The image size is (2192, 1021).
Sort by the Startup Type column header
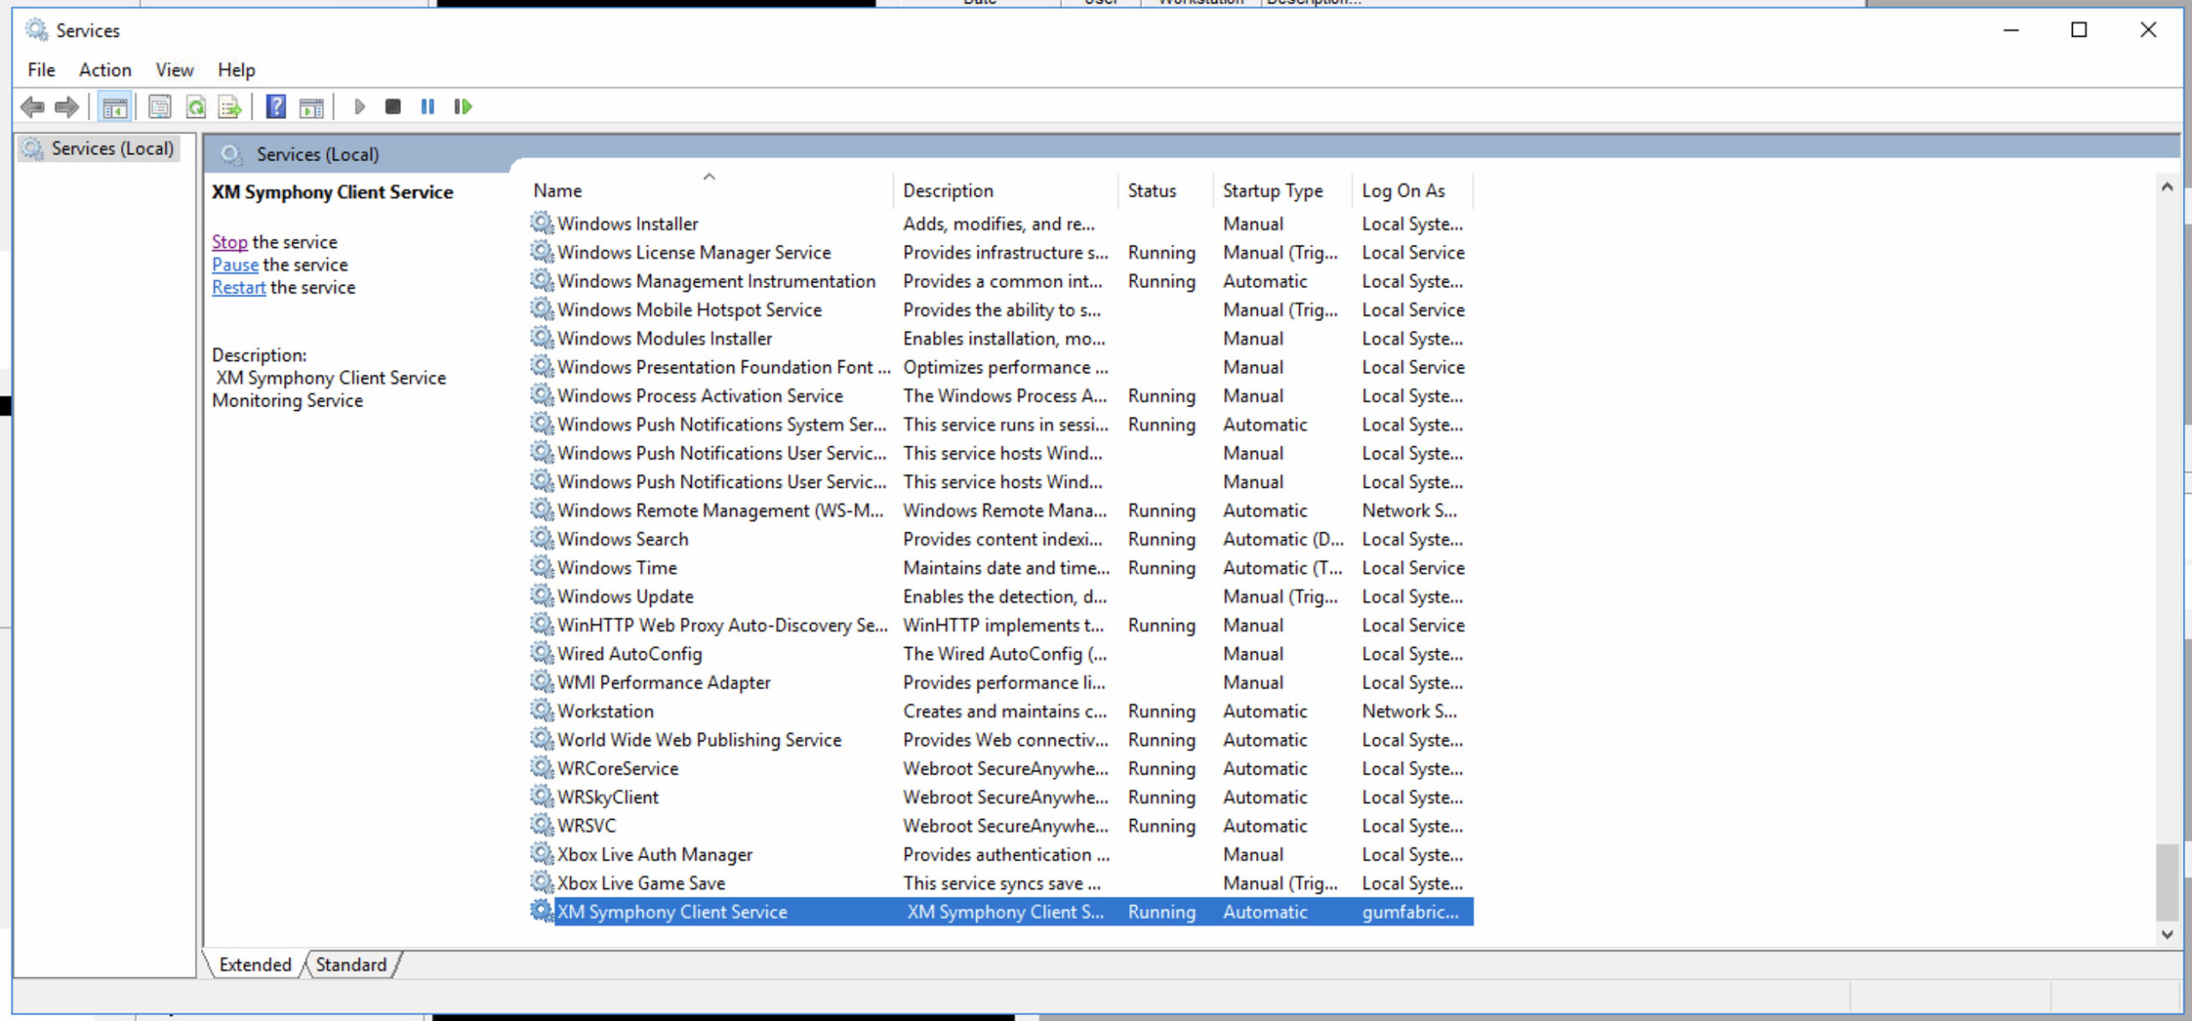coord(1283,191)
